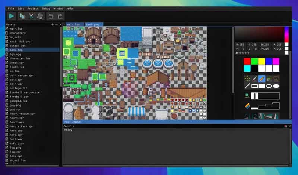Click the tileset canvas vertical scrollbar

point(233,60)
